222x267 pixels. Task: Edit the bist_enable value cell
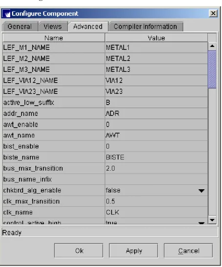pos(156,146)
